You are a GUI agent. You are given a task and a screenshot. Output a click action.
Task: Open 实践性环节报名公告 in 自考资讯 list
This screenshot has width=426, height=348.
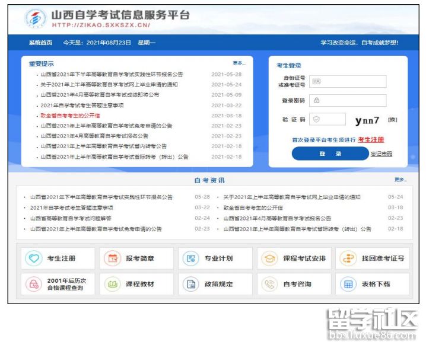click(x=101, y=197)
